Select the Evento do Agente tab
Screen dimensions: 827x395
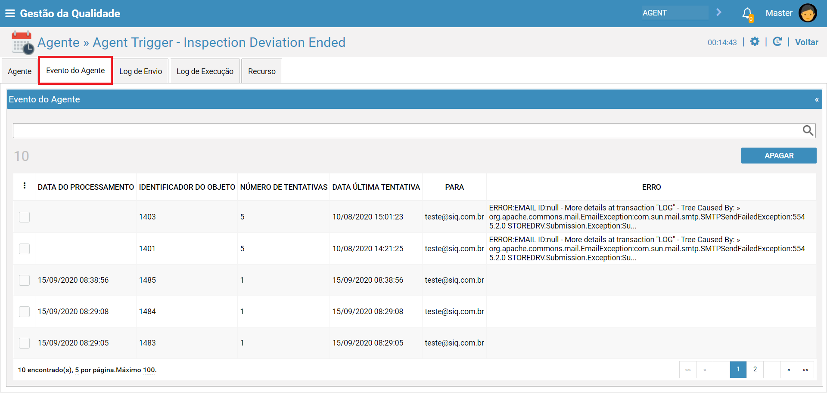pyautogui.click(x=75, y=71)
